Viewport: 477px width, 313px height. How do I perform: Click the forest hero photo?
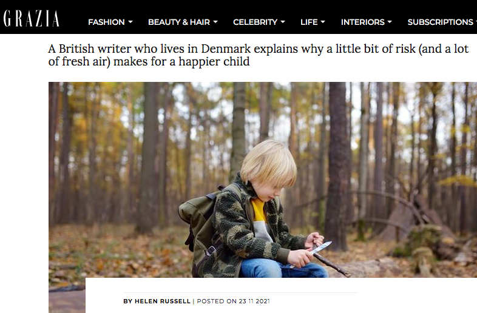click(x=364, y=152)
